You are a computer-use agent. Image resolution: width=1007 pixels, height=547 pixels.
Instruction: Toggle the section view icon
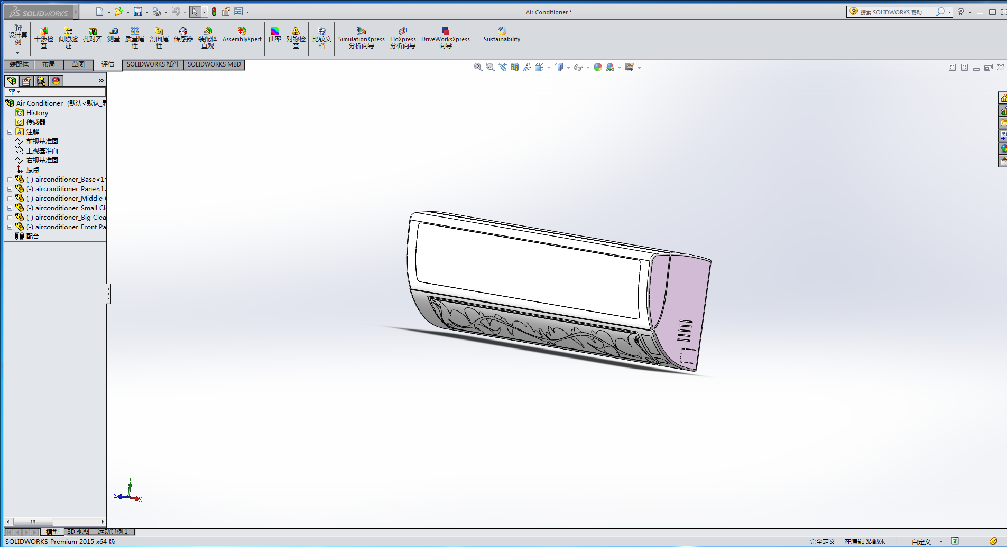[514, 68]
